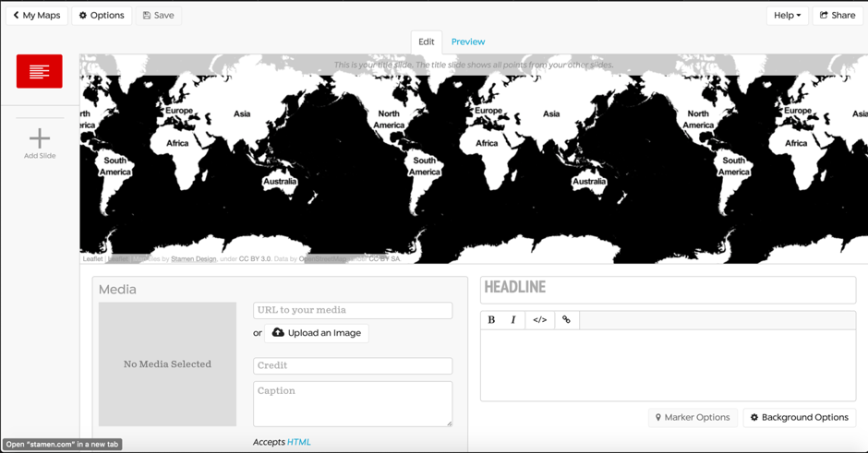This screenshot has width=868, height=453.
Task: Click the plus icon to add slide
Action: [40, 138]
